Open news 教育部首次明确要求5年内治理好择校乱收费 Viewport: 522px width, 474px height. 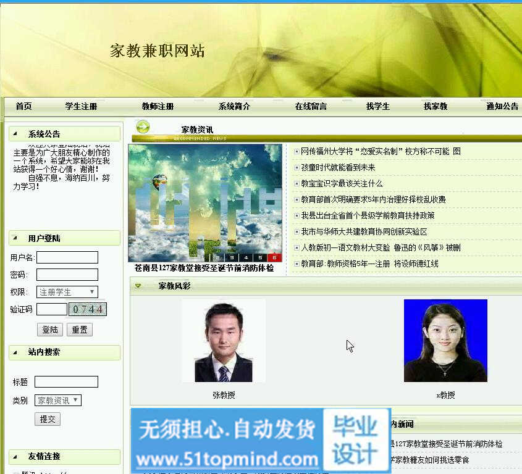pos(373,199)
